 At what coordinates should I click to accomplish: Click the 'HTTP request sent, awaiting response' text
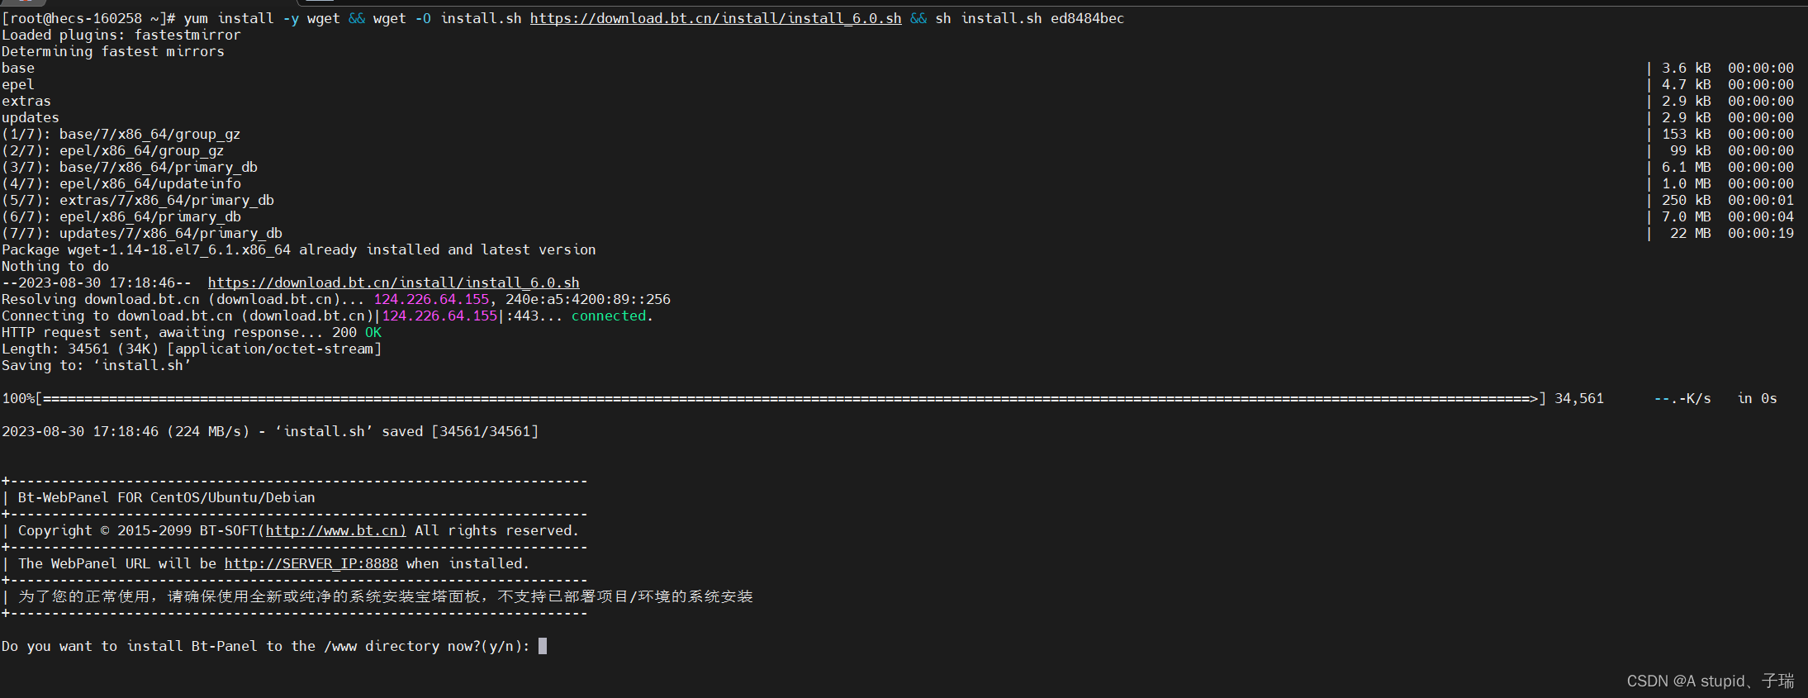(x=163, y=332)
